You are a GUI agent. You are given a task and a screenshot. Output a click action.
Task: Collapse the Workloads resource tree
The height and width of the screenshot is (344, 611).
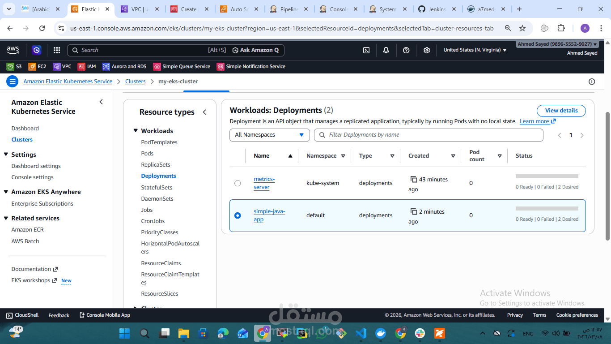click(x=136, y=131)
